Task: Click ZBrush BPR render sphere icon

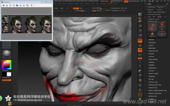Action: coord(140,15)
